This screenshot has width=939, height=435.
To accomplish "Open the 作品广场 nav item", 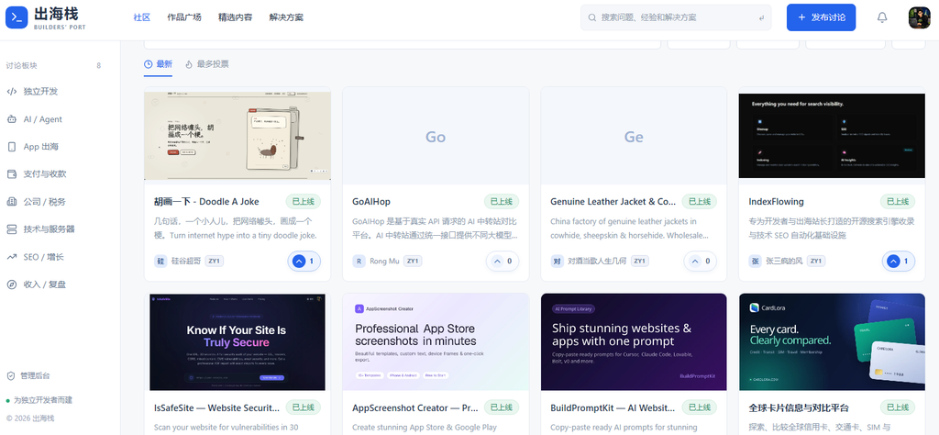I will point(183,17).
